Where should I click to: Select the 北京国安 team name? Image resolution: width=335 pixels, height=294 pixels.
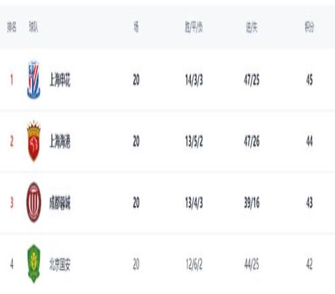(x=60, y=265)
